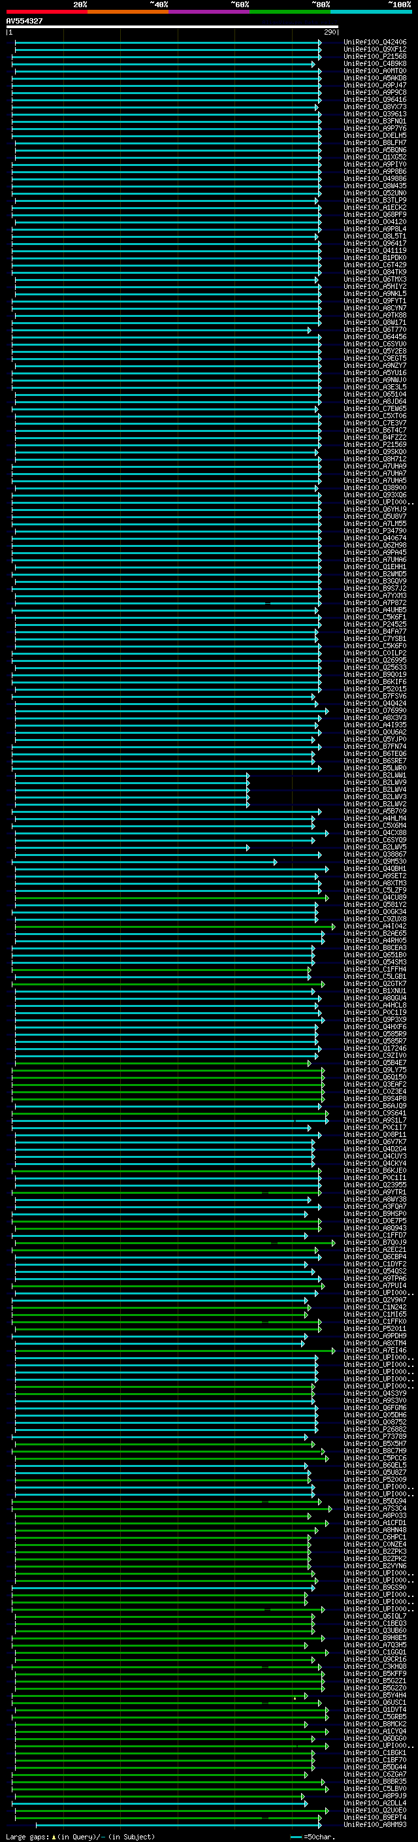Open hit UniRef100_A0MTQ0
418x1842 pixels.
point(375,71)
